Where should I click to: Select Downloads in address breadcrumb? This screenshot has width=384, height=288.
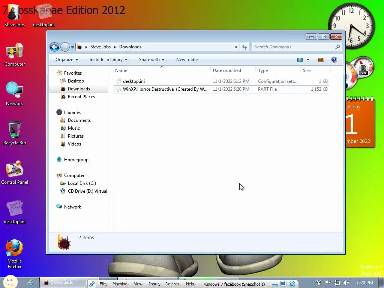pos(130,47)
